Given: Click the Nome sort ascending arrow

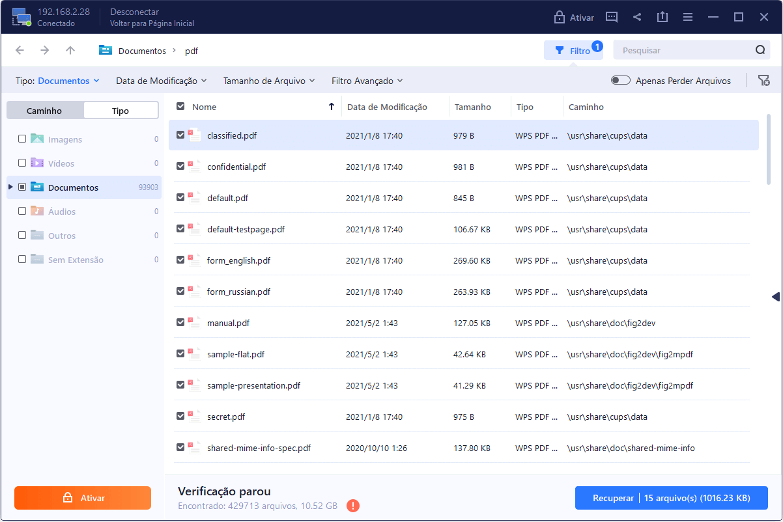Looking at the screenshot, I should 332,107.
